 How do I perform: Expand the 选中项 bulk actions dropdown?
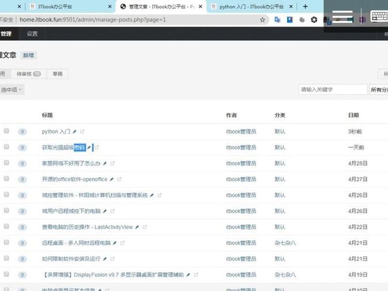click(x=12, y=90)
